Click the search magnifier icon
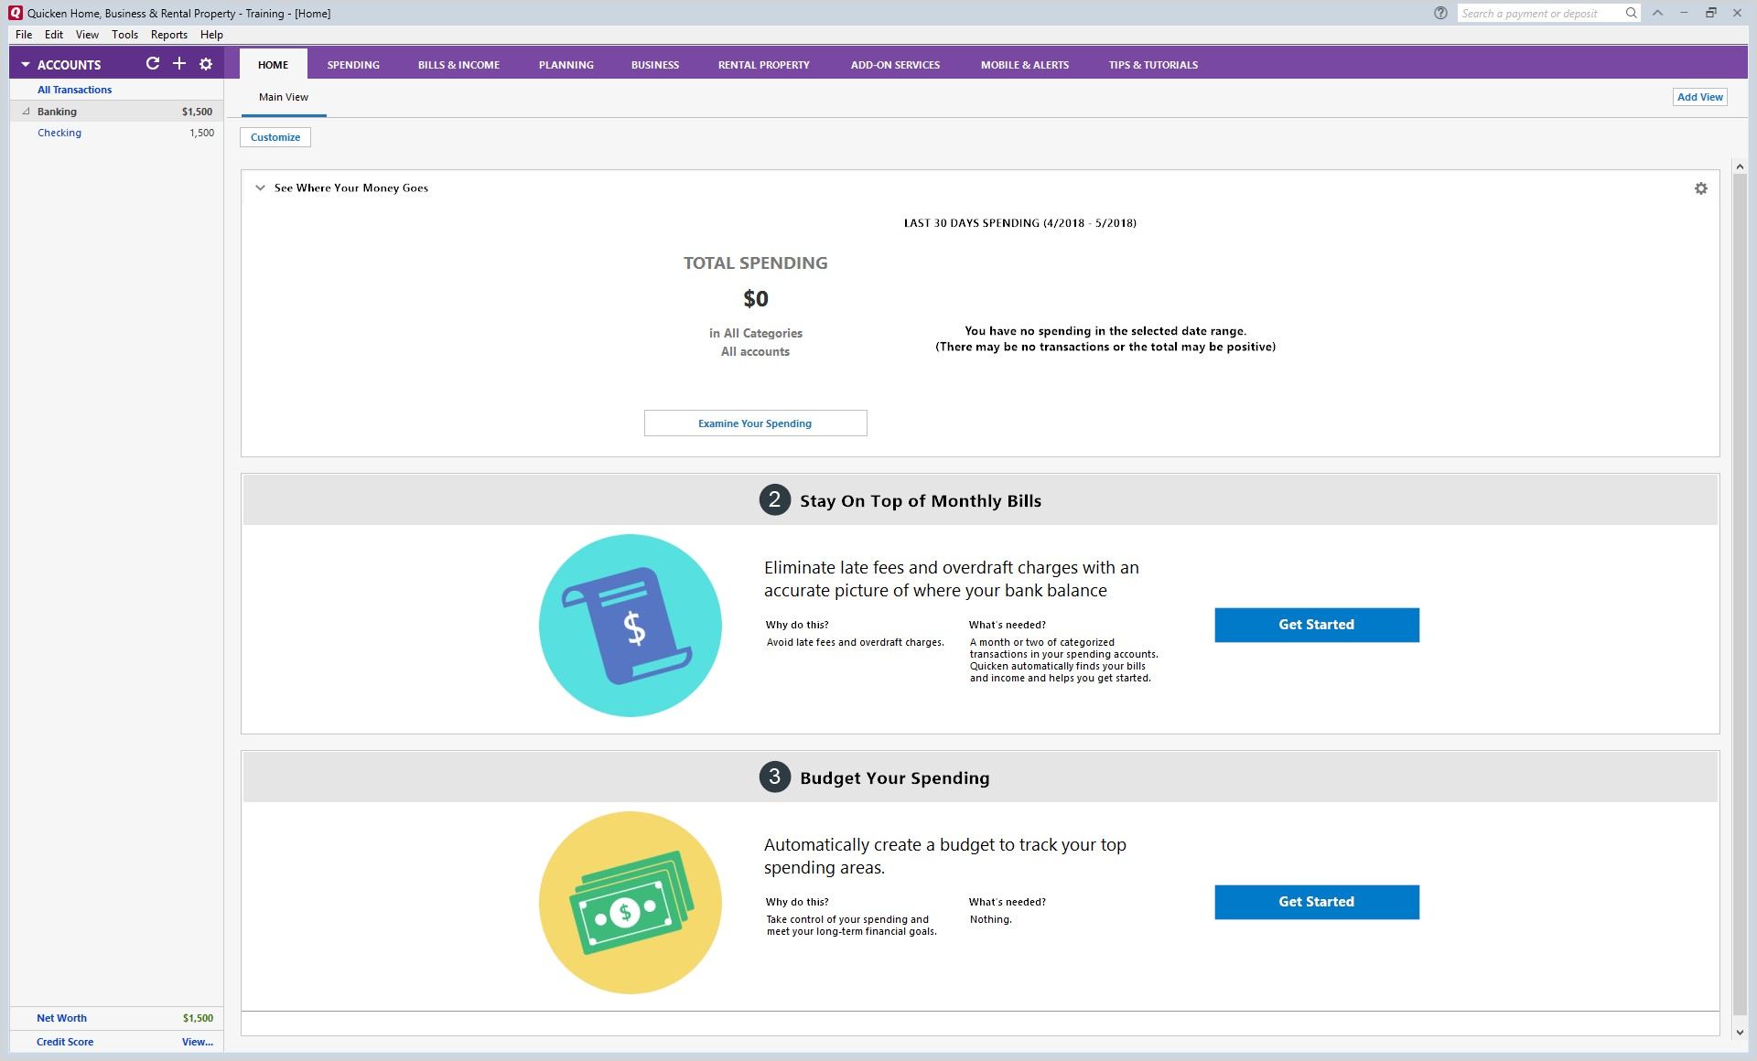The width and height of the screenshot is (1757, 1061). tap(1631, 13)
